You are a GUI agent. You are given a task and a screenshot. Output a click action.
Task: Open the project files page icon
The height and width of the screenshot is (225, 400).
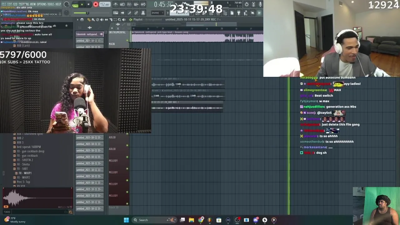(x=232, y=13)
